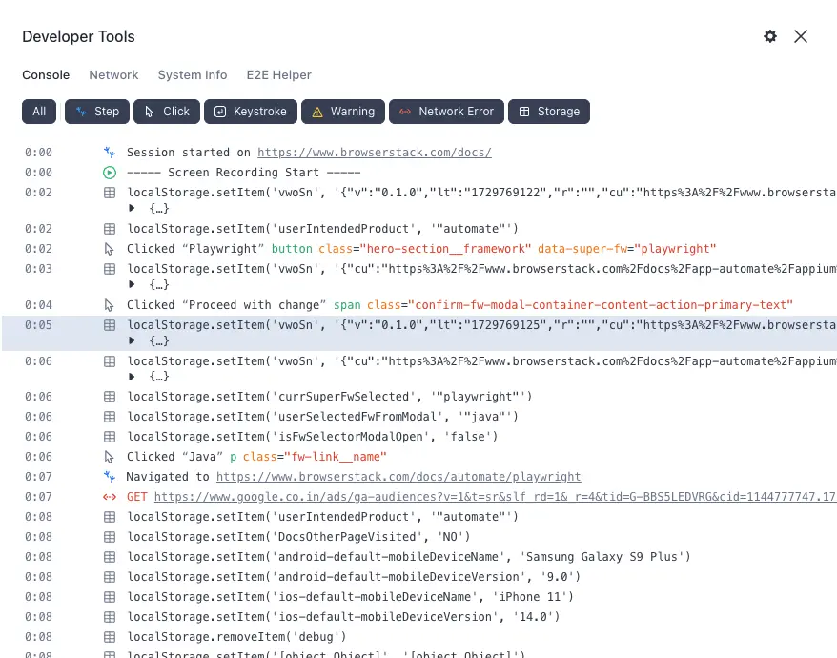Open the System Info tab

coord(193,74)
